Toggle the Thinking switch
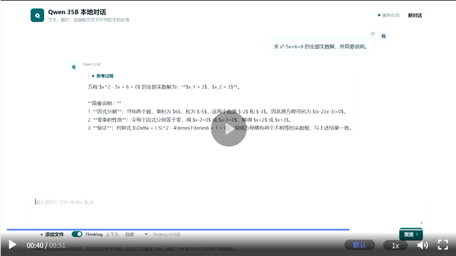Screen dimensions: 456x256 (77, 234)
